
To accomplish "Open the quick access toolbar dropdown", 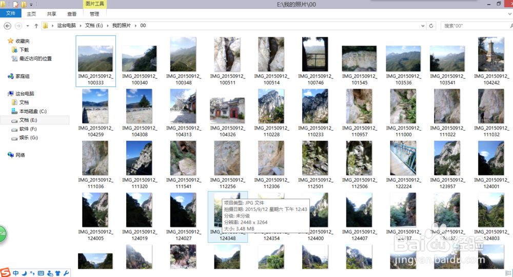I will click(31, 5).
